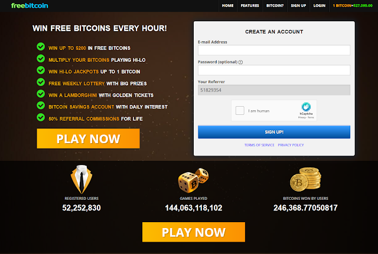The height and width of the screenshot is (254, 378).
Task: Select Sign Up in the top navigation
Action: pyautogui.click(x=298, y=5)
